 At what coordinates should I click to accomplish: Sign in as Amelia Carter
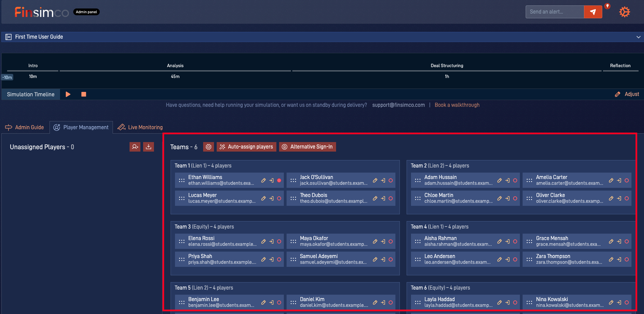[619, 180]
